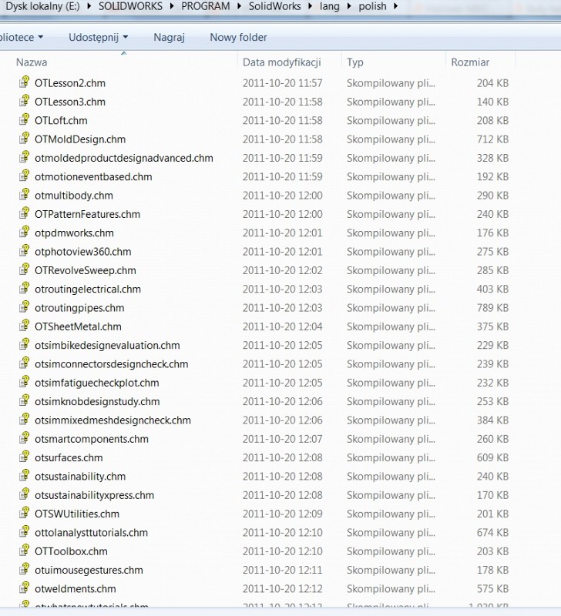Viewport: 561px width, 616px height.
Task: Click the OTLesson2.chm file icon
Action: coord(25,82)
